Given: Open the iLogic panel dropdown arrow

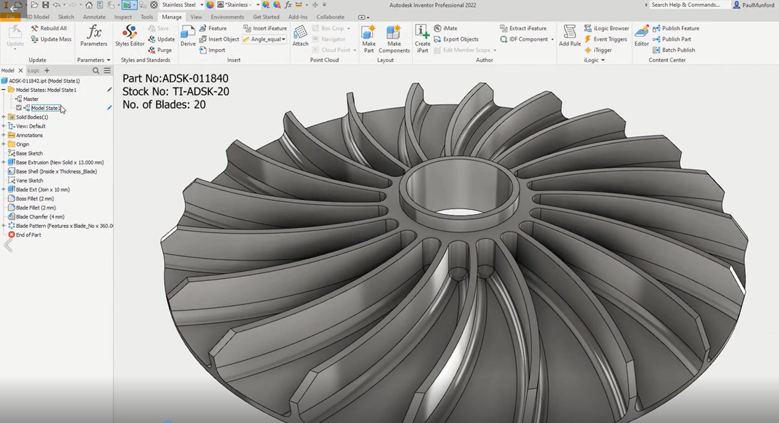Looking at the screenshot, I should coord(603,60).
